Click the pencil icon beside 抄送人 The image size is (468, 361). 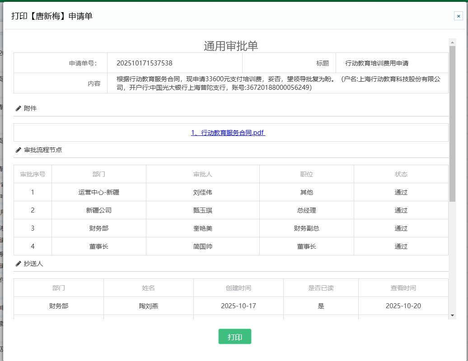point(19,264)
